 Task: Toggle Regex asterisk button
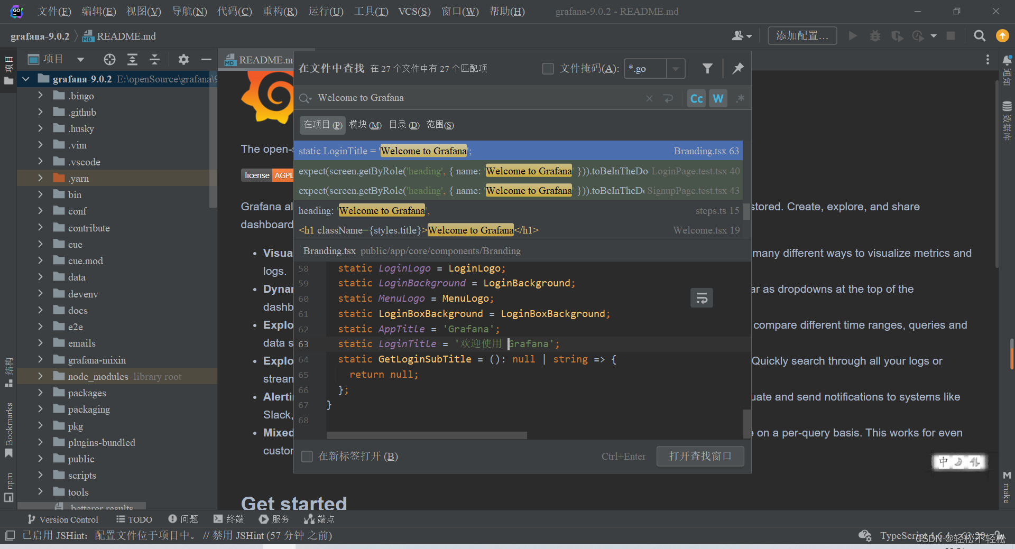[740, 98]
